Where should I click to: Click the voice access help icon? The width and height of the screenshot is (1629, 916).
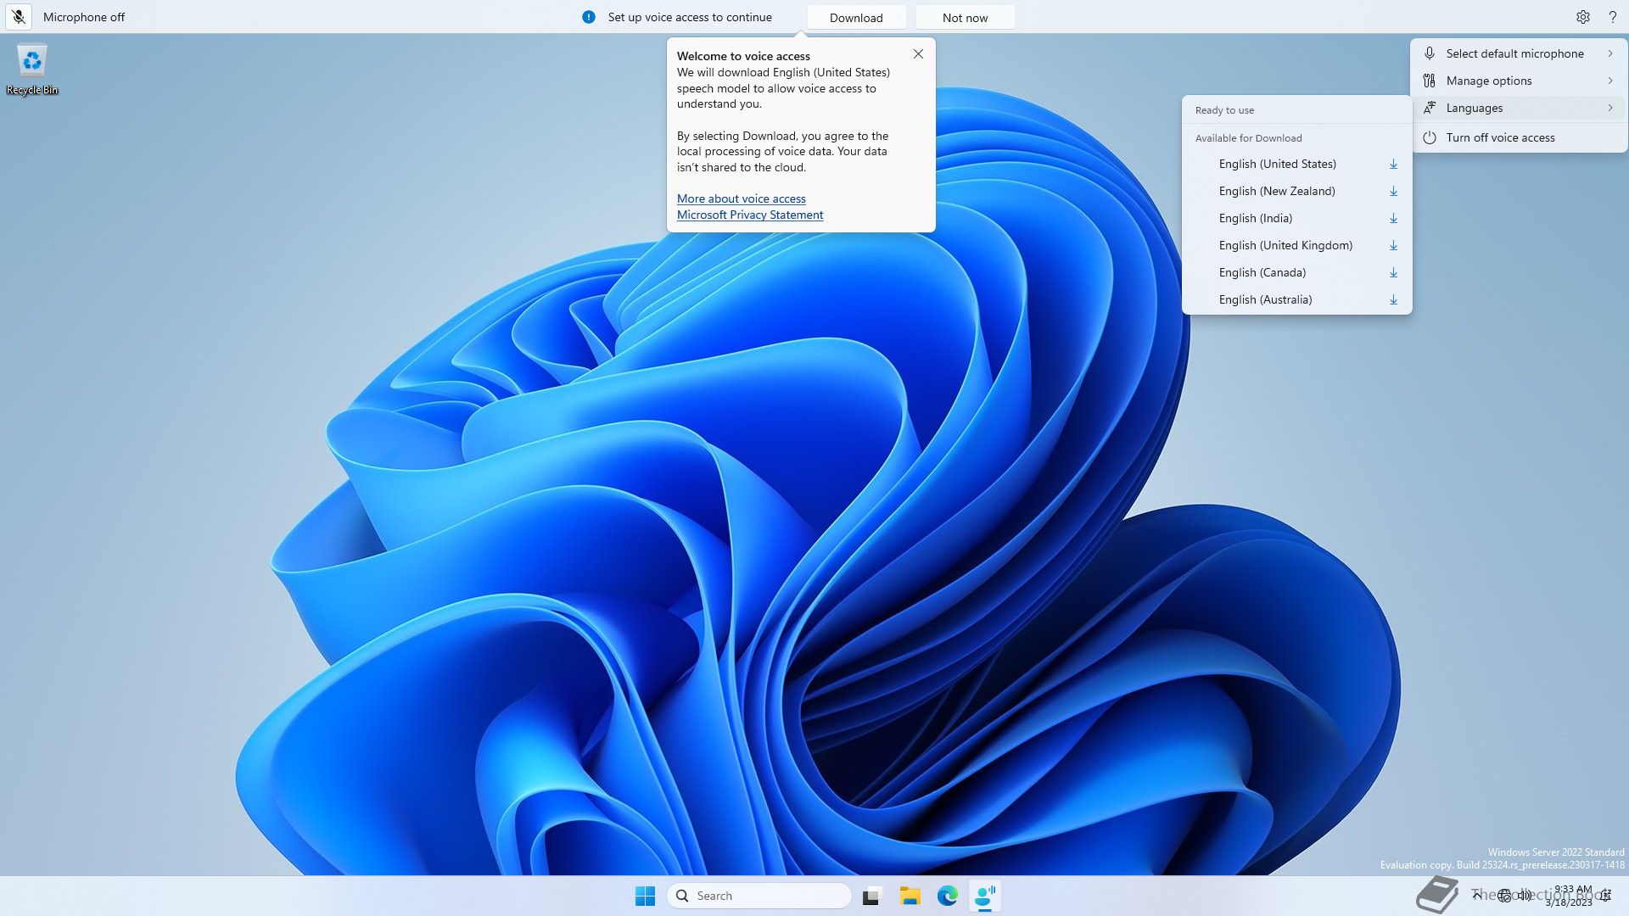pos(1612,17)
